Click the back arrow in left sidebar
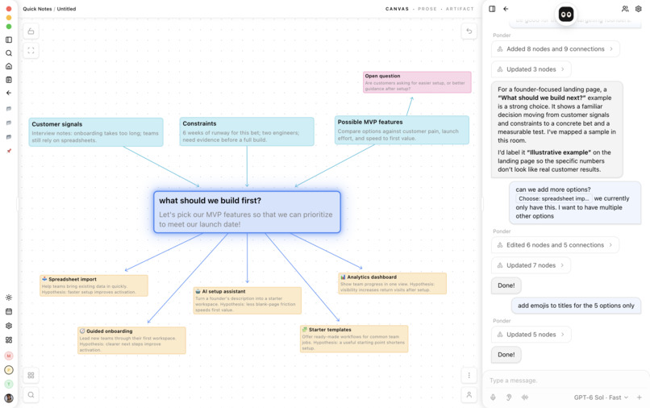This screenshot has height=408, width=650. [9, 93]
